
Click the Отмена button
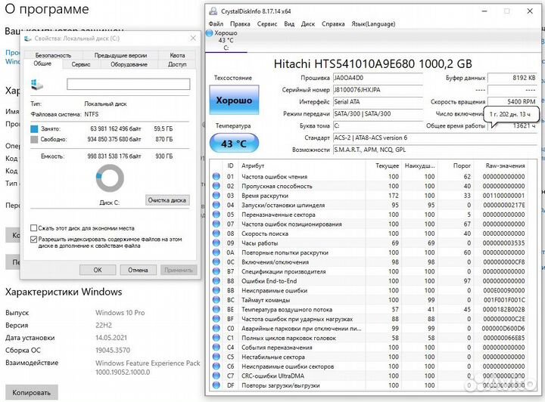pyautogui.click(x=138, y=270)
